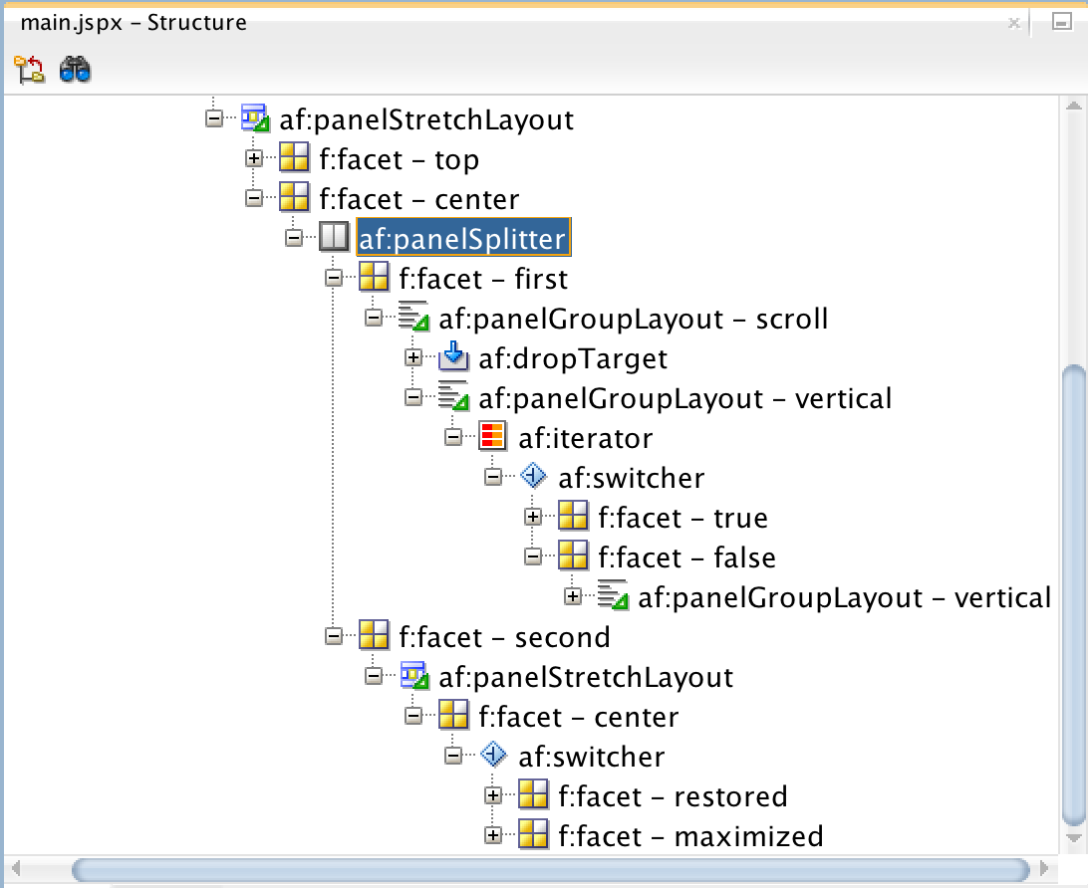Screen dimensions: 1088x888
Task: Click the af:panelStretchLayout node icon
Action: click(254, 119)
